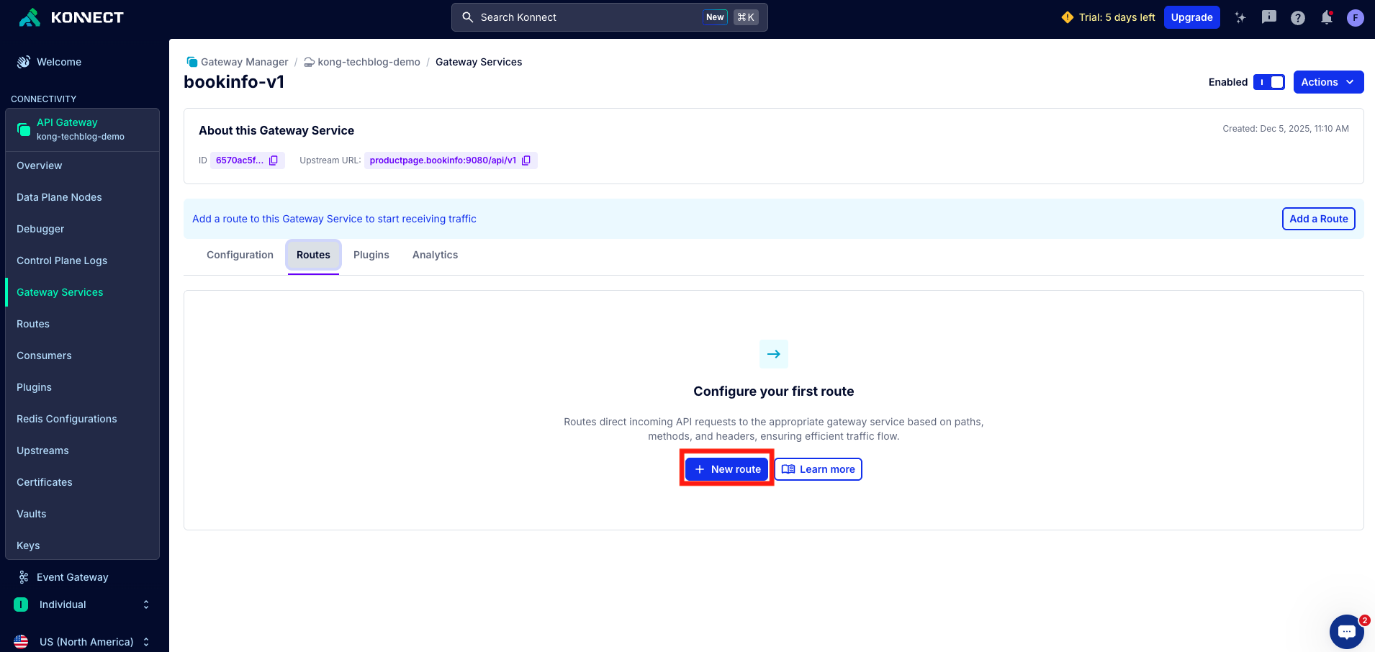Click the Konnect logo
1375x652 pixels.
[71, 17]
